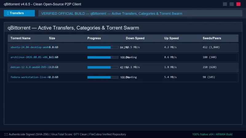Click the 180 (340) seeds/peers value
This screenshot has height=138, width=246.
(210, 57)
